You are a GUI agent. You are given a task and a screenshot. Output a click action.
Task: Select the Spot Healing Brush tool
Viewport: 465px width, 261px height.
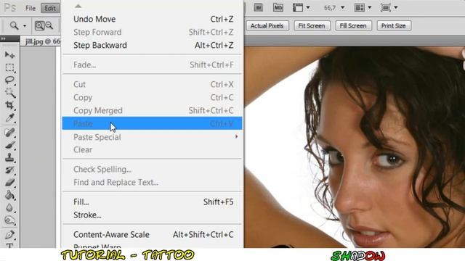[x=9, y=133]
